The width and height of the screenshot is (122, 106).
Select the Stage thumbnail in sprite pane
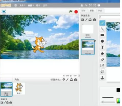(x=6, y=89)
